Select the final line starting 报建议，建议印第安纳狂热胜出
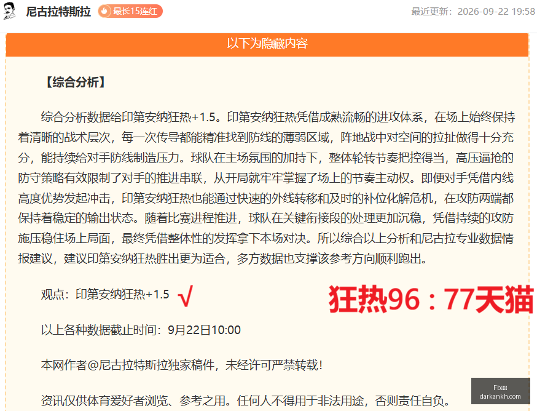 point(223,258)
